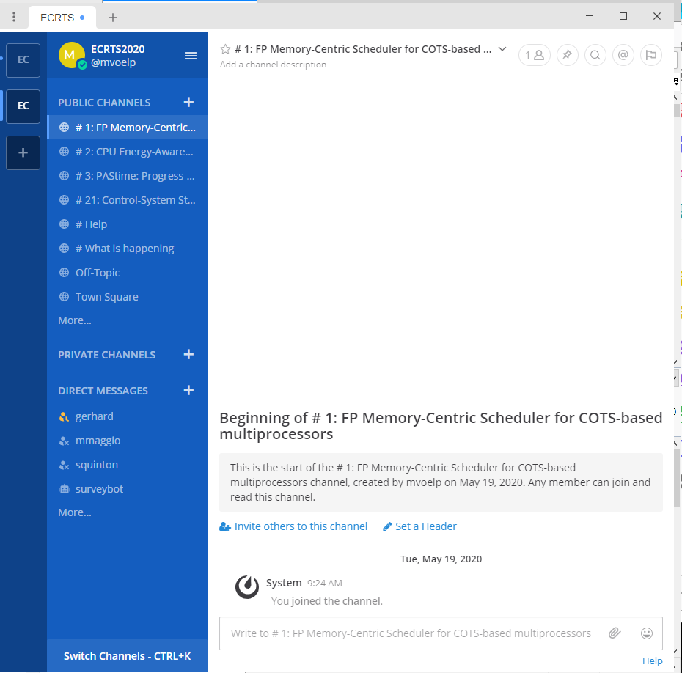This screenshot has width=682, height=673.
Task: Show More direct messages
Action: 75,512
